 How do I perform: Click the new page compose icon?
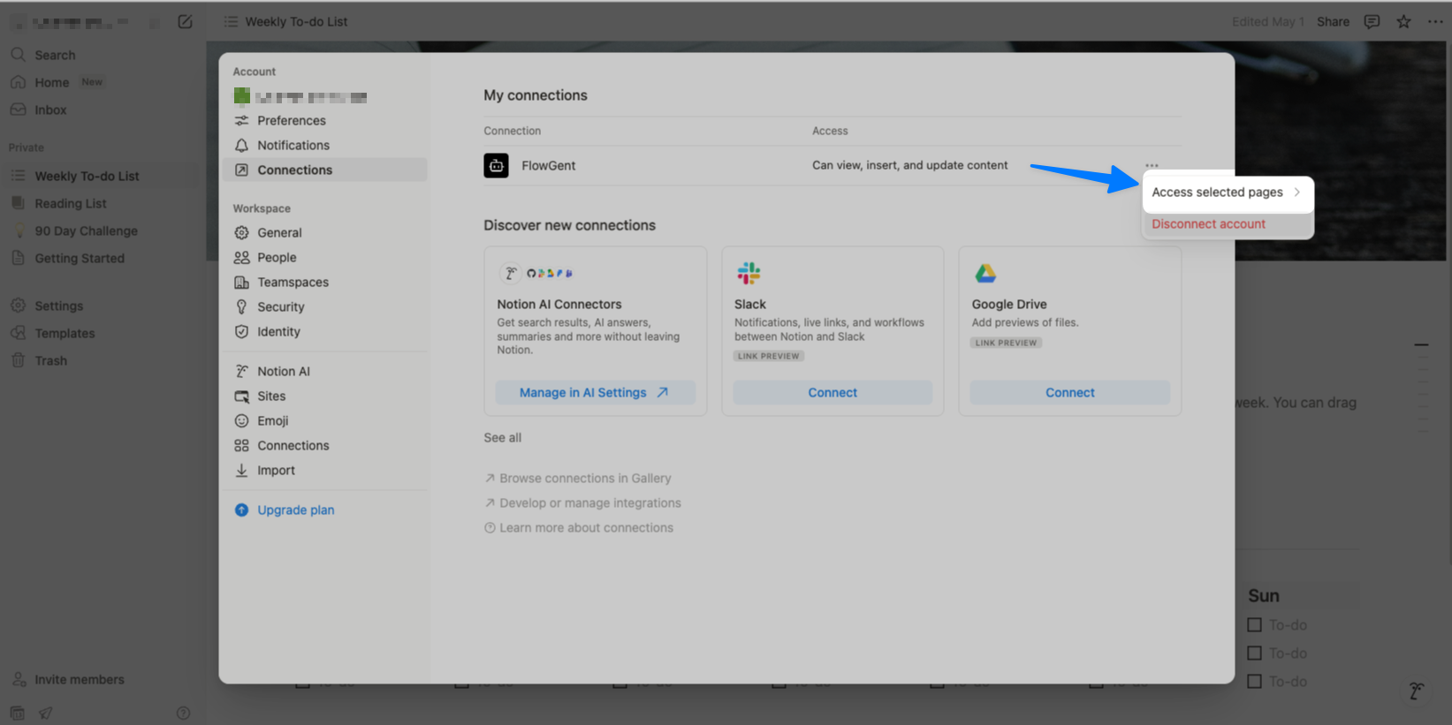pos(185,21)
